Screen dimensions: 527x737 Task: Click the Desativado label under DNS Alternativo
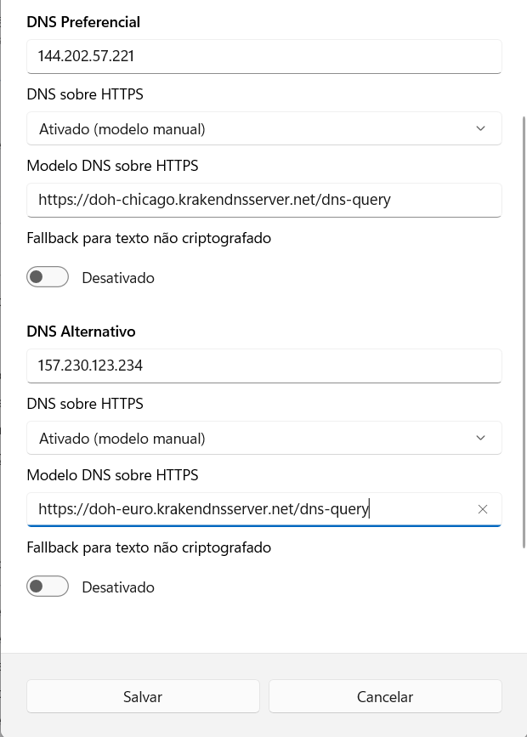pyautogui.click(x=118, y=587)
